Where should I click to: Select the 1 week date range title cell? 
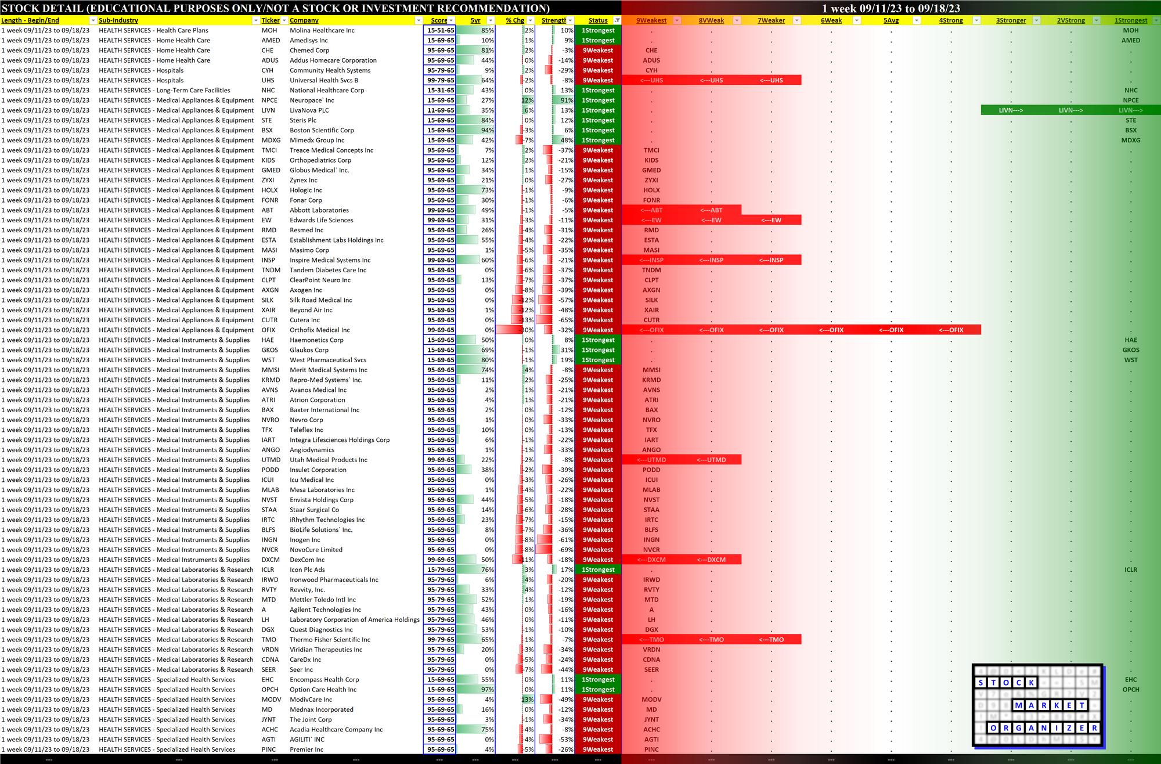890,8
